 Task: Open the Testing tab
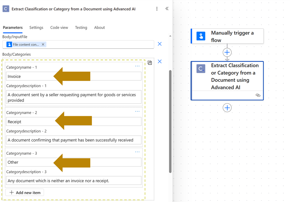81,27
